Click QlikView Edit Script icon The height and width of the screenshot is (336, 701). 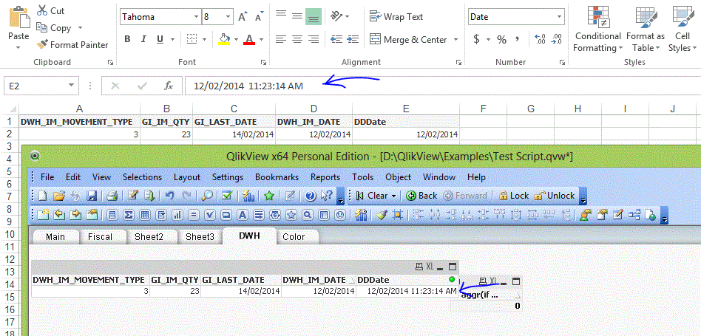132,196
